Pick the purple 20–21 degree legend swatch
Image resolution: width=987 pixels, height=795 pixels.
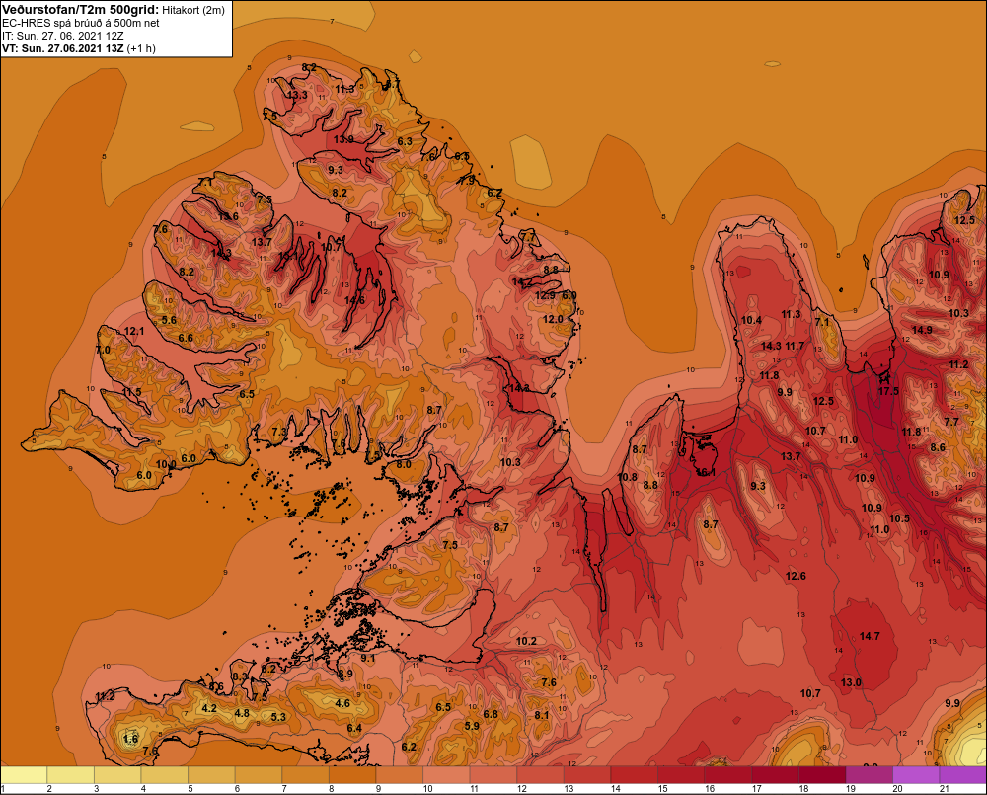[x=917, y=774]
